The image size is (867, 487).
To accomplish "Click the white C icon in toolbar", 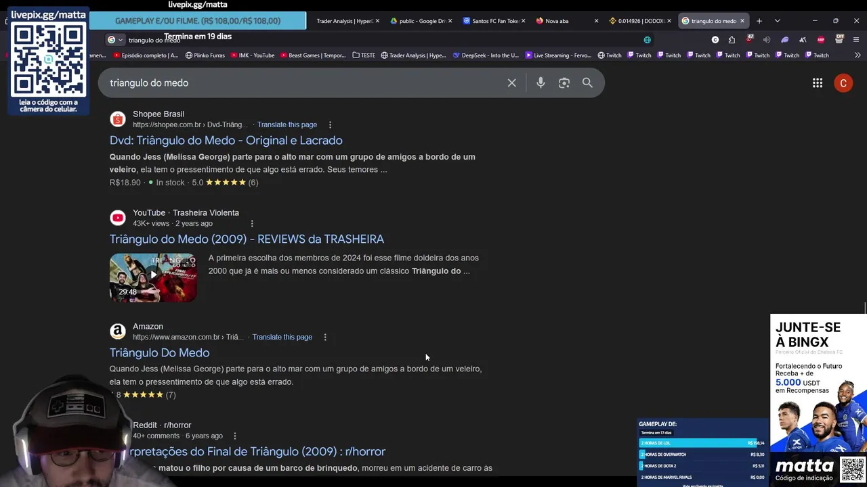I will tap(715, 40).
